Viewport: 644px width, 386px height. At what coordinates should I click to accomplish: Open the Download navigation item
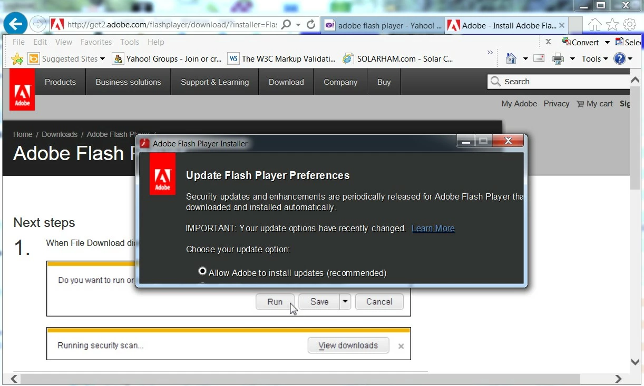[x=286, y=82]
